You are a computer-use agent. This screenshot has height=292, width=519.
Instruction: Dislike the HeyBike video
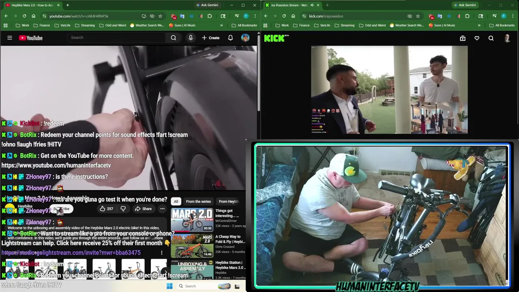[123, 208]
